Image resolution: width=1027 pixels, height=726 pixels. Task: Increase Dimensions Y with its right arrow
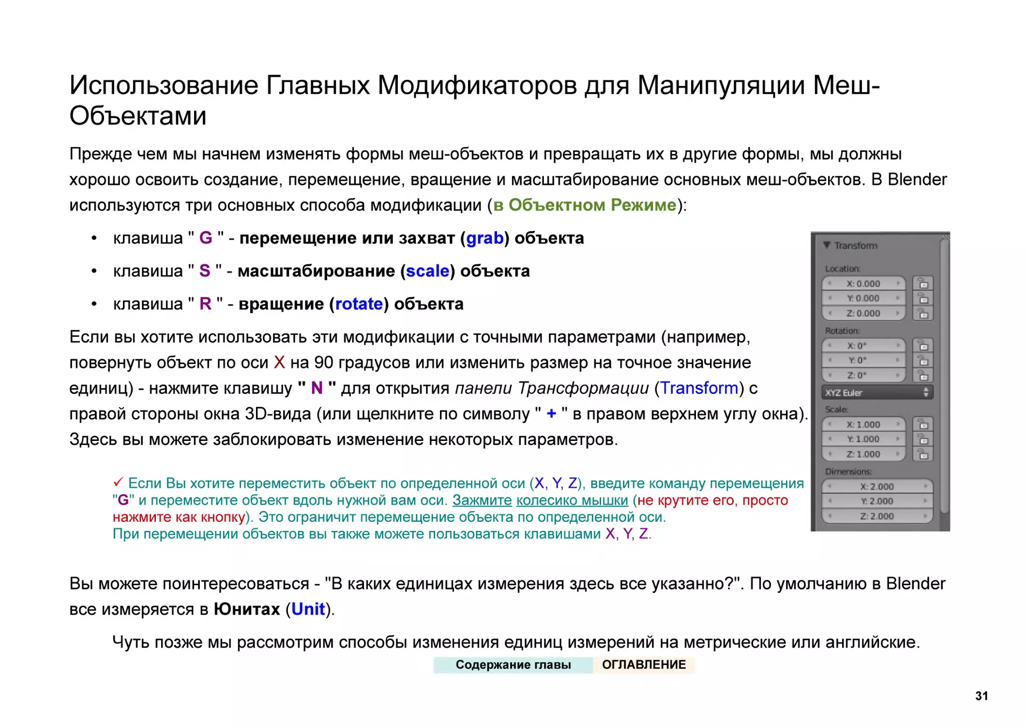point(925,501)
